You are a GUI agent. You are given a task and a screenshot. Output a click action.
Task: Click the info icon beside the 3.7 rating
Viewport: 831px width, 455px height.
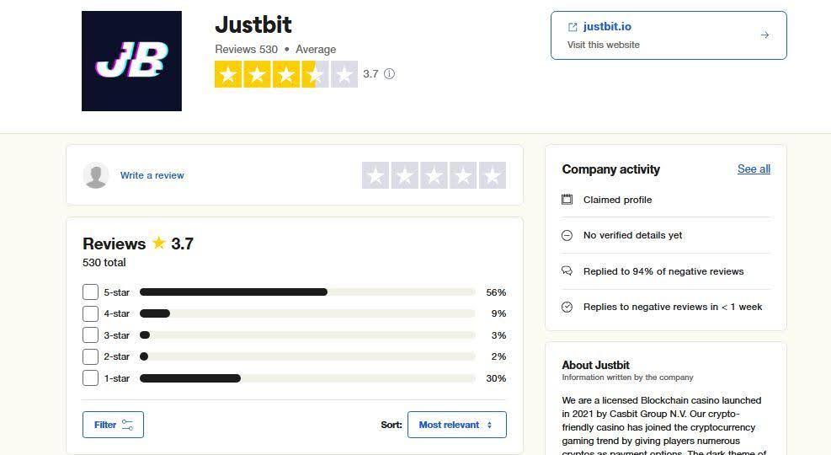click(x=389, y=74)
